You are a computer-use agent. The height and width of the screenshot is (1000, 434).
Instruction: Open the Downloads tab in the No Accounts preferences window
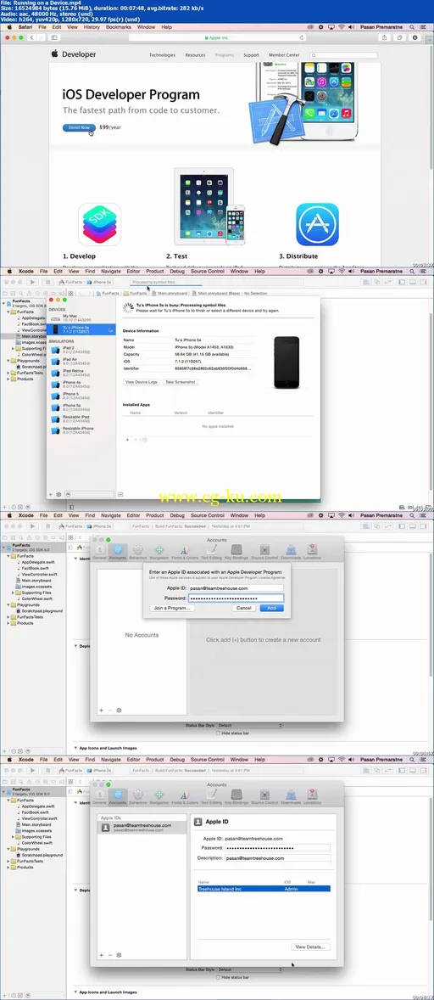coord(290,552)
